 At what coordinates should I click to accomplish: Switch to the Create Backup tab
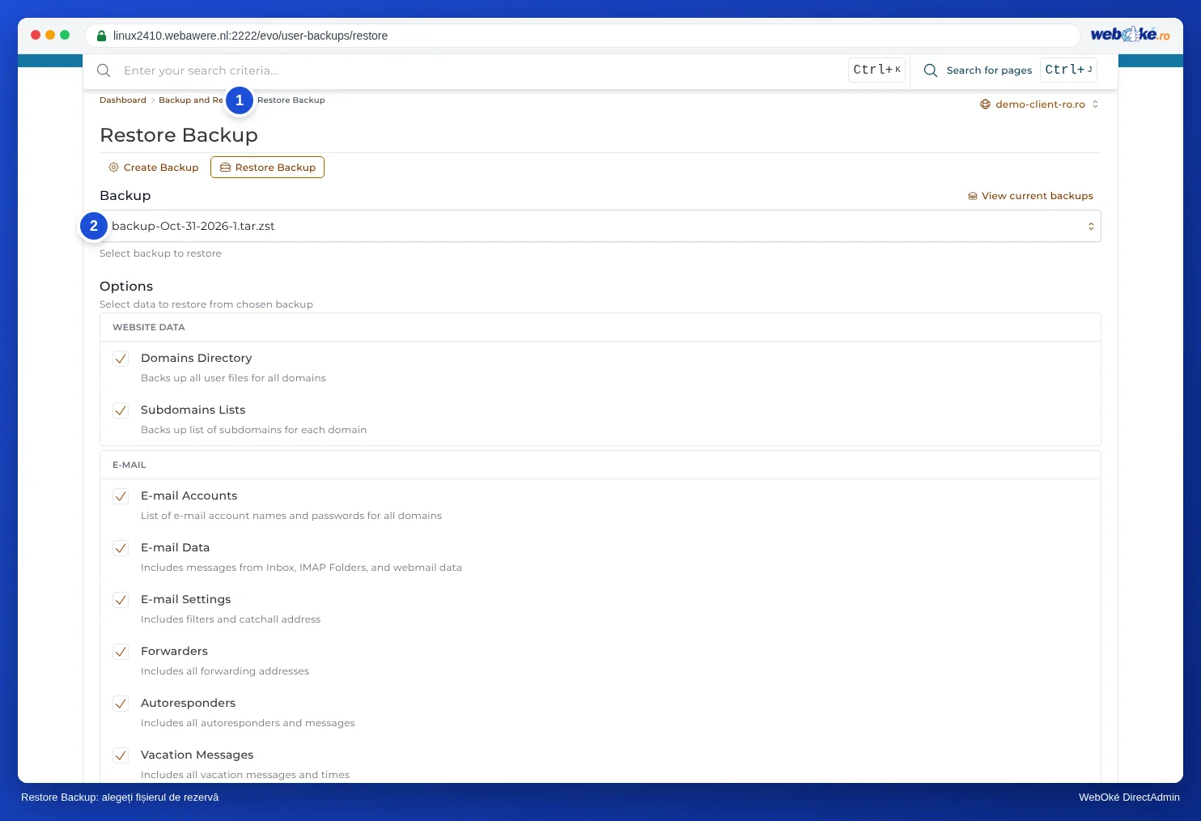point(154,168)
